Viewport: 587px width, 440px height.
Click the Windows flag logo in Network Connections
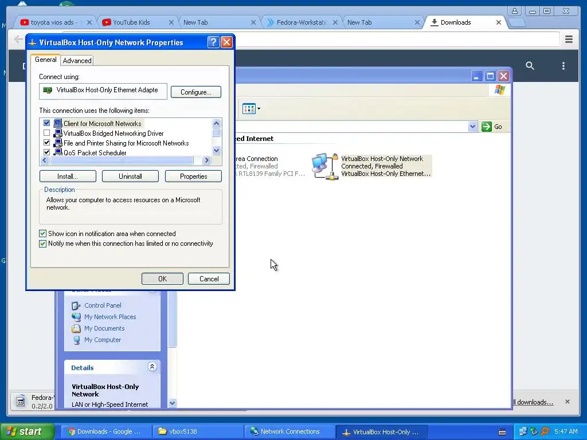500,90
